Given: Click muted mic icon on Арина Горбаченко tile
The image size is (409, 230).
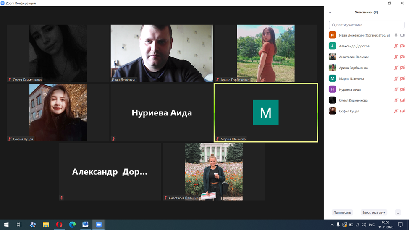Looking at the screenshot, I should [218, 80].
